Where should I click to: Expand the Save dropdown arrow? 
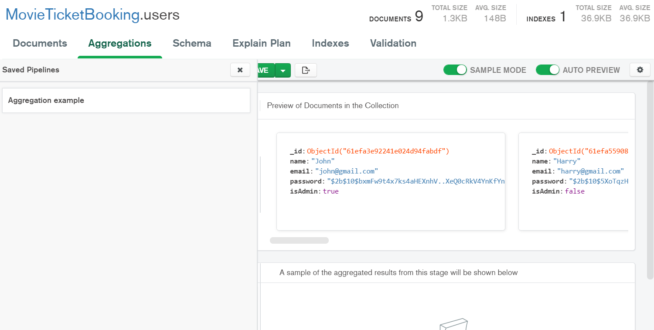pos(283,70)
